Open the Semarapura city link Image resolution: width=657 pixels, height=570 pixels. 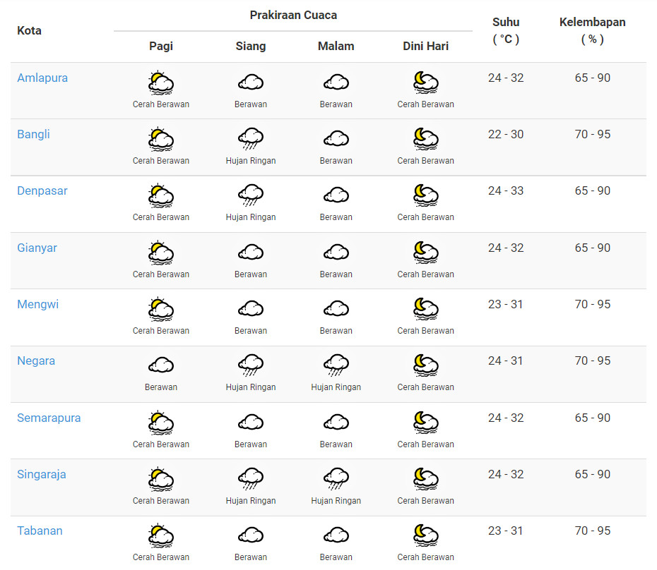(49, 418)
